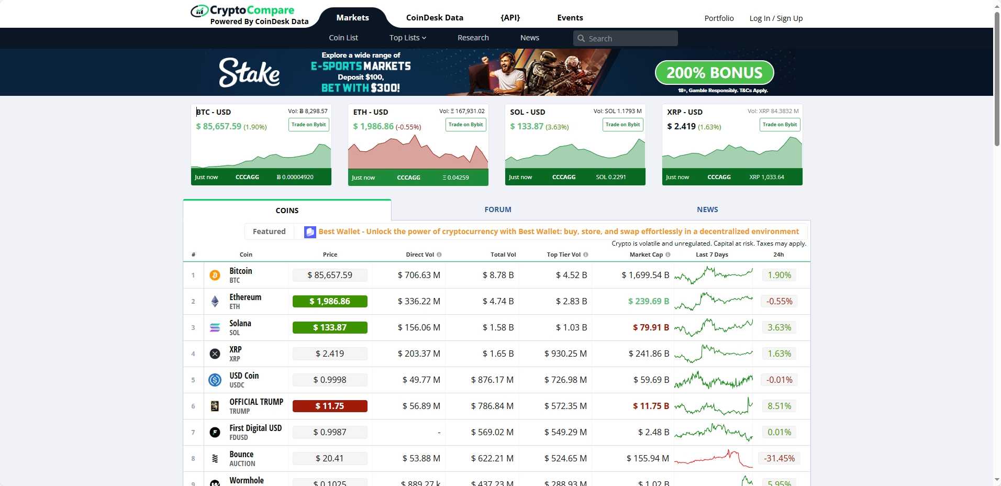Click the Ethereum coin logo
This screenshot has height=486, width=1001.
pos(215,301)
